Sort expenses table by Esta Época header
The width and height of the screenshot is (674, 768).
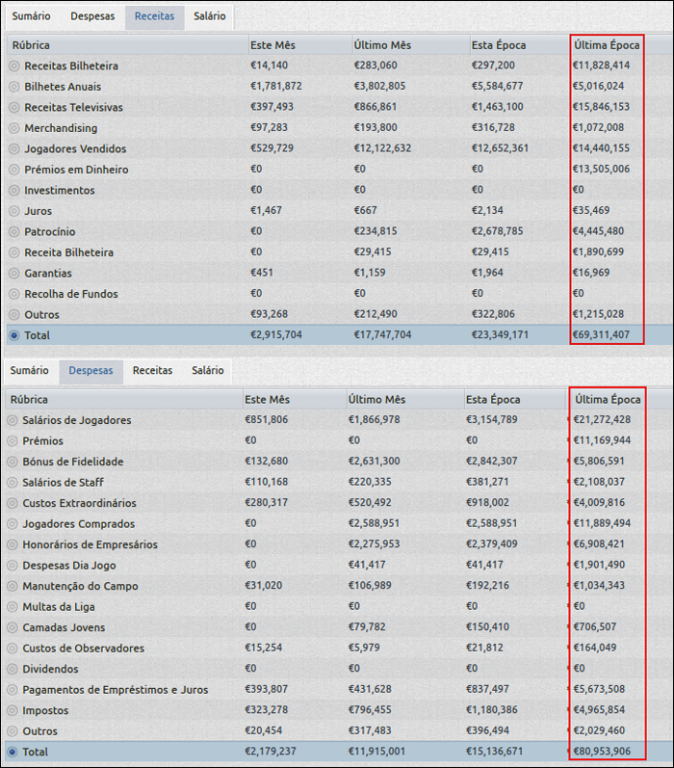[493, 399]
